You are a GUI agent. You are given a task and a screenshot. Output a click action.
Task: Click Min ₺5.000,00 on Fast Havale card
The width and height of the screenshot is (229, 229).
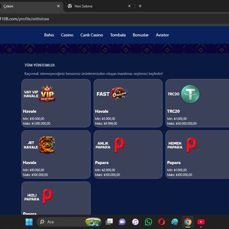tap(105, 119)
